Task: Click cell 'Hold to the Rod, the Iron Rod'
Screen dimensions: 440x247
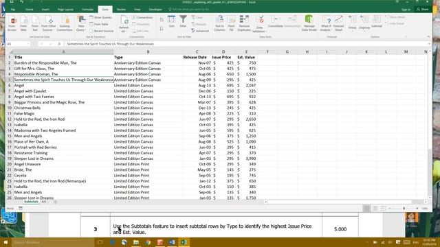Action: click(63, 119)
